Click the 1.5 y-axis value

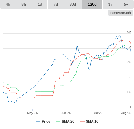(129, 92)
